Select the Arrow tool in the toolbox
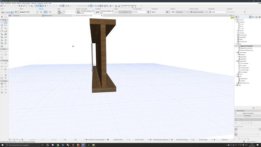This screenshot has height=147, width=261. (x=2, y=17)
